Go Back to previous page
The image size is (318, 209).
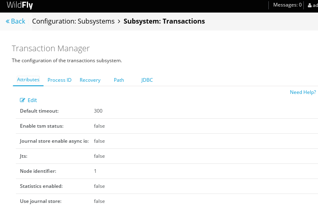coord(15,21)
